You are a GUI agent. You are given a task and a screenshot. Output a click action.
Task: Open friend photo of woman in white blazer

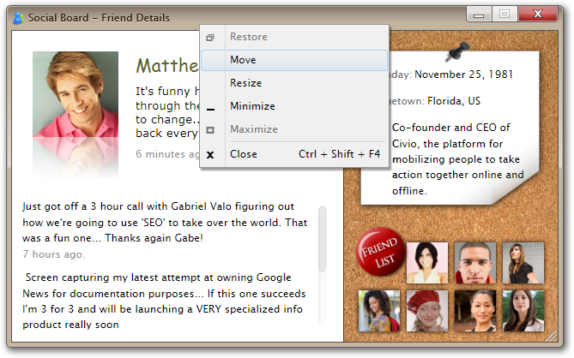click(x=523, y=310)
